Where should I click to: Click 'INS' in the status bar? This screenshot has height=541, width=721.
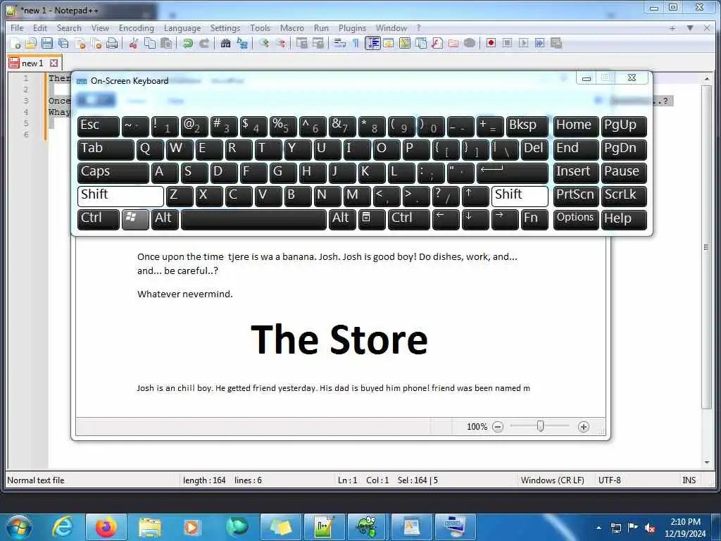(689, 480)
